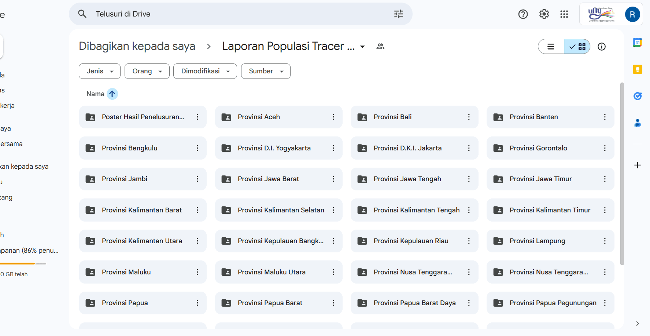
Task: Open Drive settings gear
Action: point(544,14)
